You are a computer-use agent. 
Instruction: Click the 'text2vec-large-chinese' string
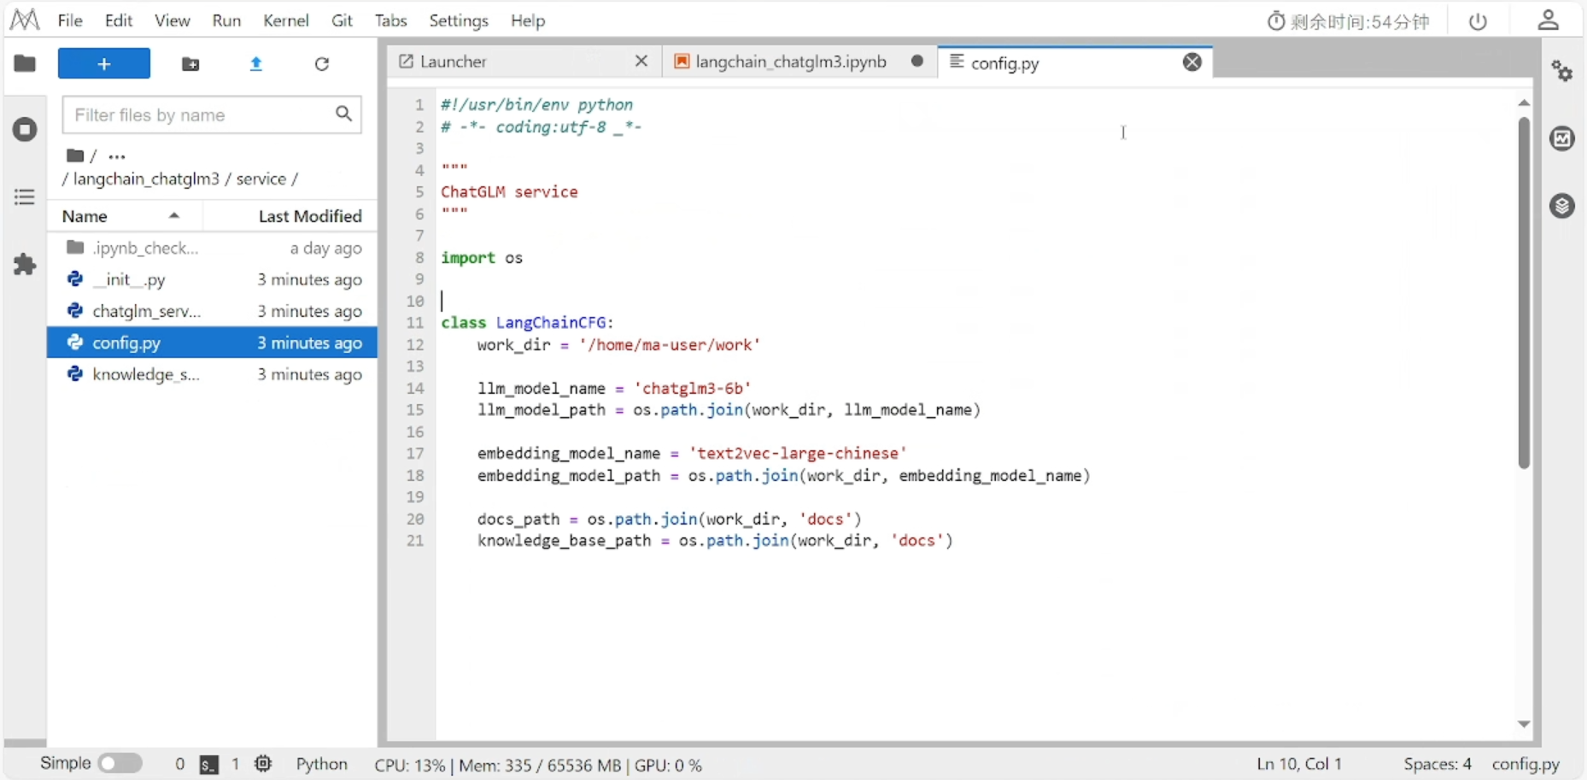798,454
